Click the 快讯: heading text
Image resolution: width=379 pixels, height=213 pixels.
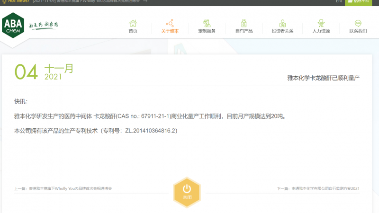(21, 101)
